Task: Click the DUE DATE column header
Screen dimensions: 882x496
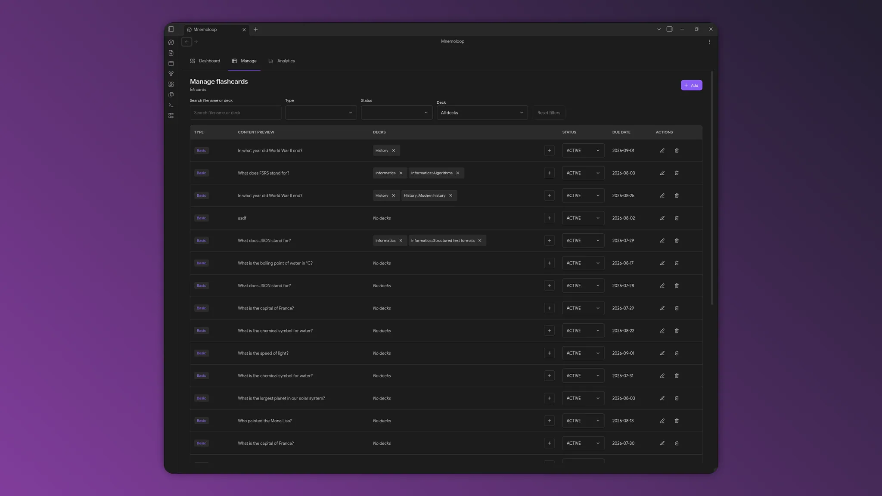Action: pos(621,132)
